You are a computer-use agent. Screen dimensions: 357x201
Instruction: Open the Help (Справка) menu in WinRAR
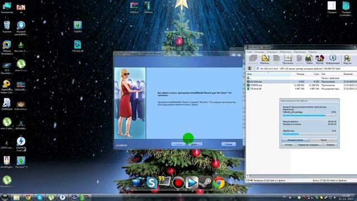coord(312,52)
